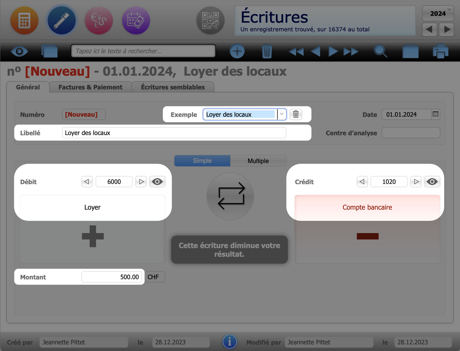Expand the Exemple dropdown arrow

pyautogui.click(x=282, y=114)
